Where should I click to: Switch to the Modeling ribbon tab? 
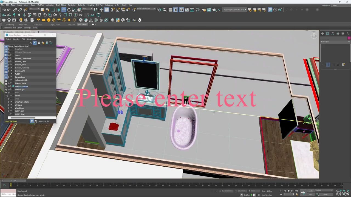[x=10, y=25]
